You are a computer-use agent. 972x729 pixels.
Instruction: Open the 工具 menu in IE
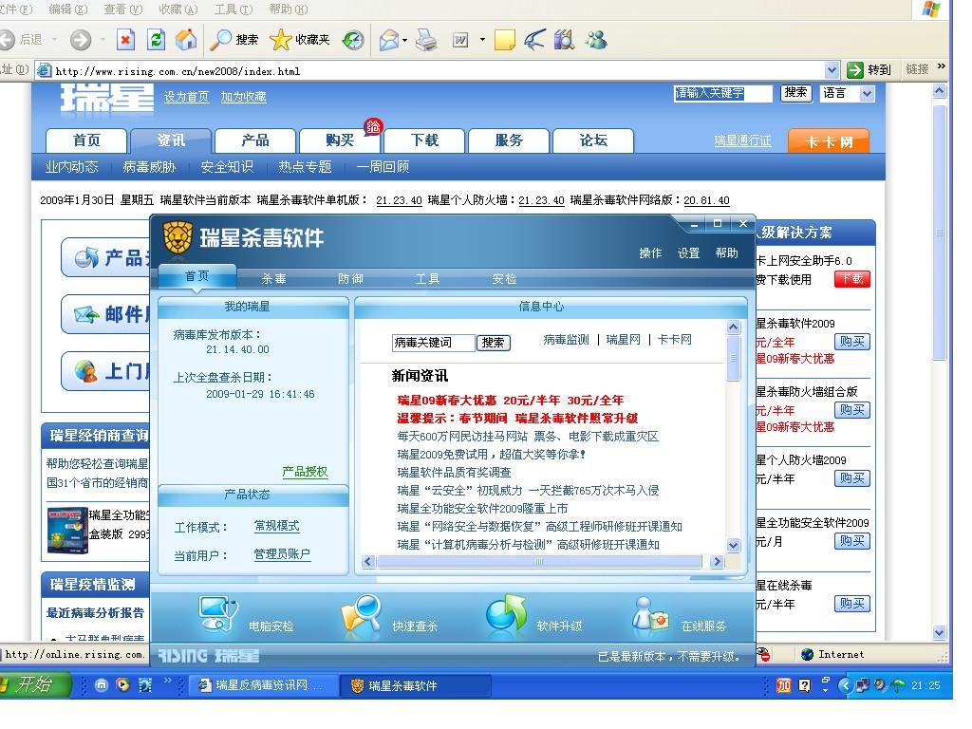click(x=234, y=9)
